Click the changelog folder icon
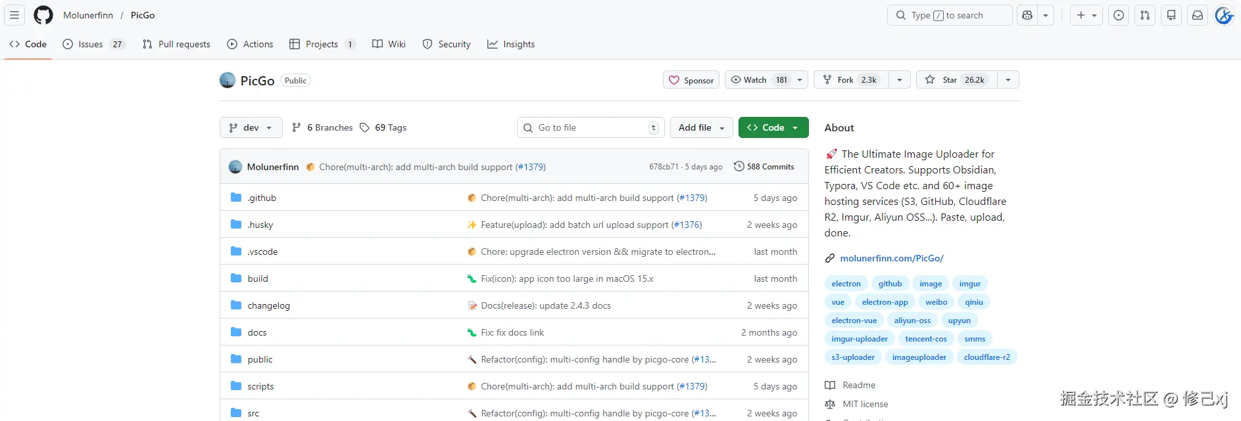 point(236,305)
